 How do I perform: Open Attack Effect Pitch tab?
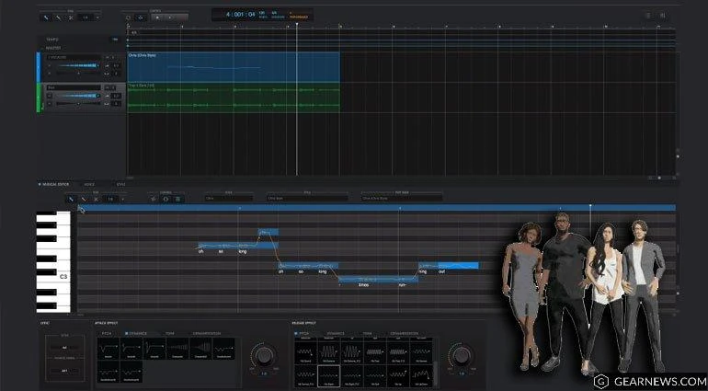point(107,334)
